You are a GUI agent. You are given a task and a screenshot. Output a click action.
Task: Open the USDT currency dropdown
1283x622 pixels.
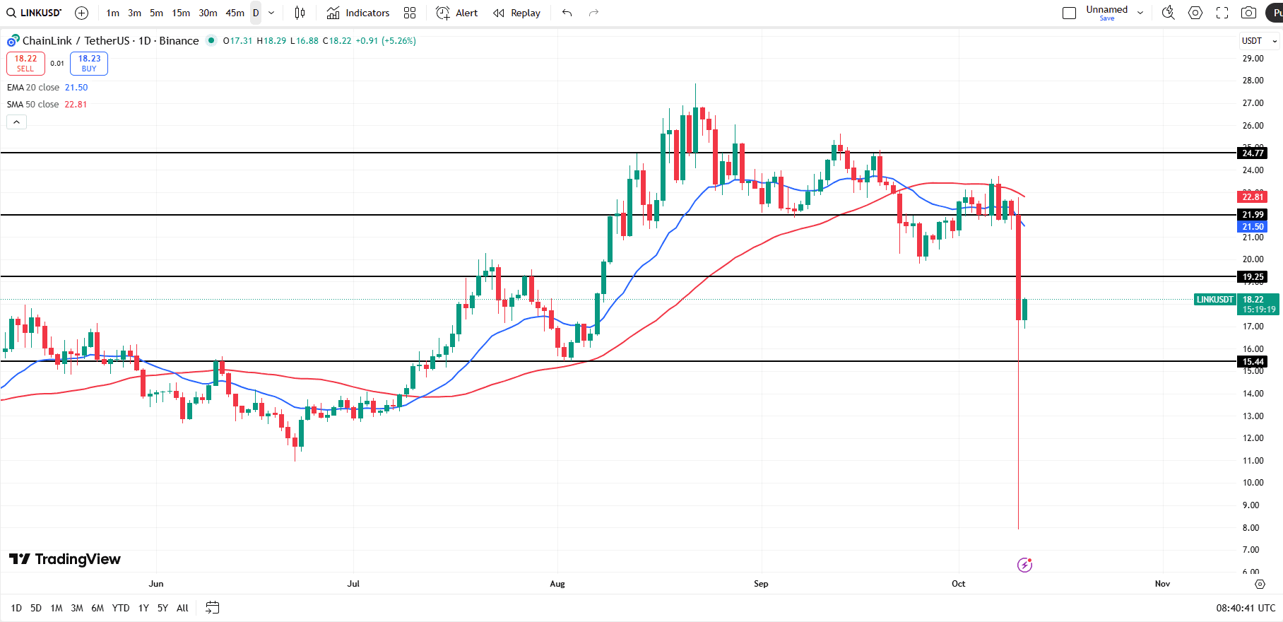tap(1260, 41)
